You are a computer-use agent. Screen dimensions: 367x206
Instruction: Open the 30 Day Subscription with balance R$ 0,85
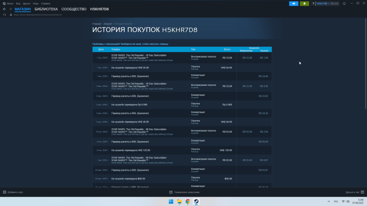click(x=182, y=86)
